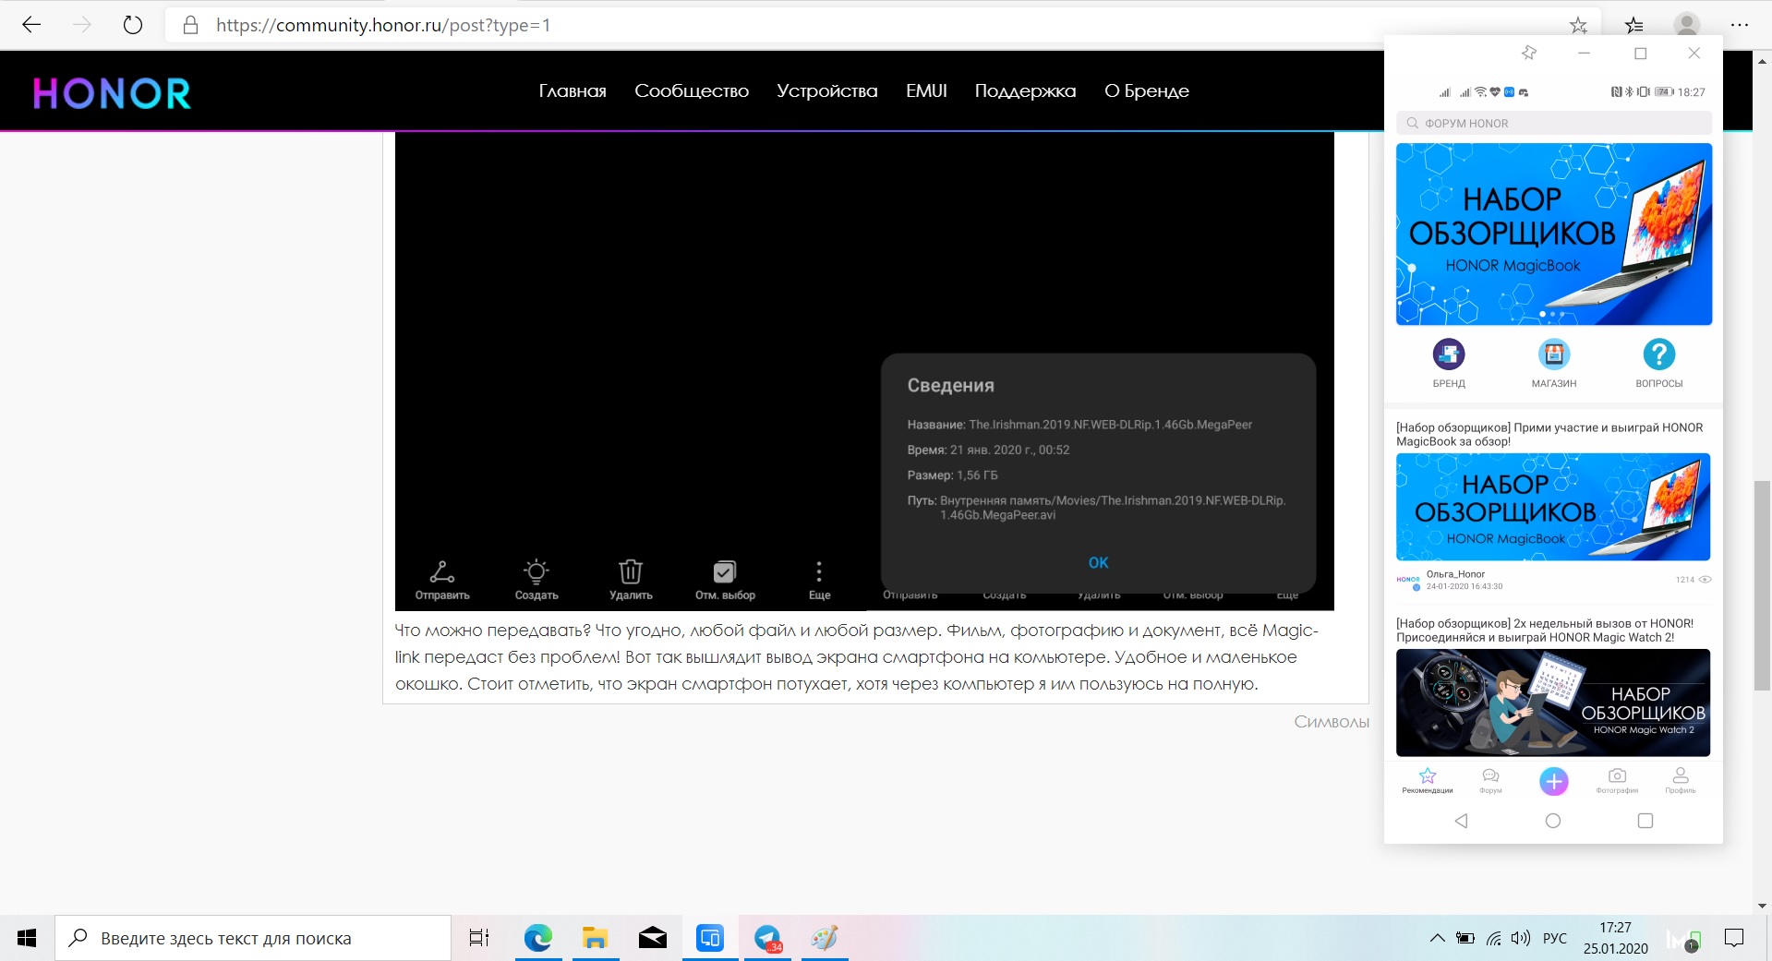
Task: Select the Фотографии tab in phone app
Action: [x=1617, y=781]
